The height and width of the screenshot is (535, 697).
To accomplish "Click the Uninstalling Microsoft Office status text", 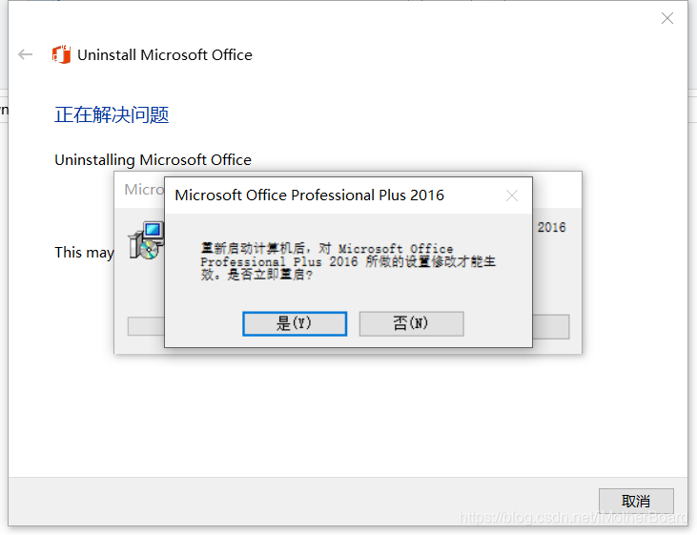I will [x=153, y=159].
